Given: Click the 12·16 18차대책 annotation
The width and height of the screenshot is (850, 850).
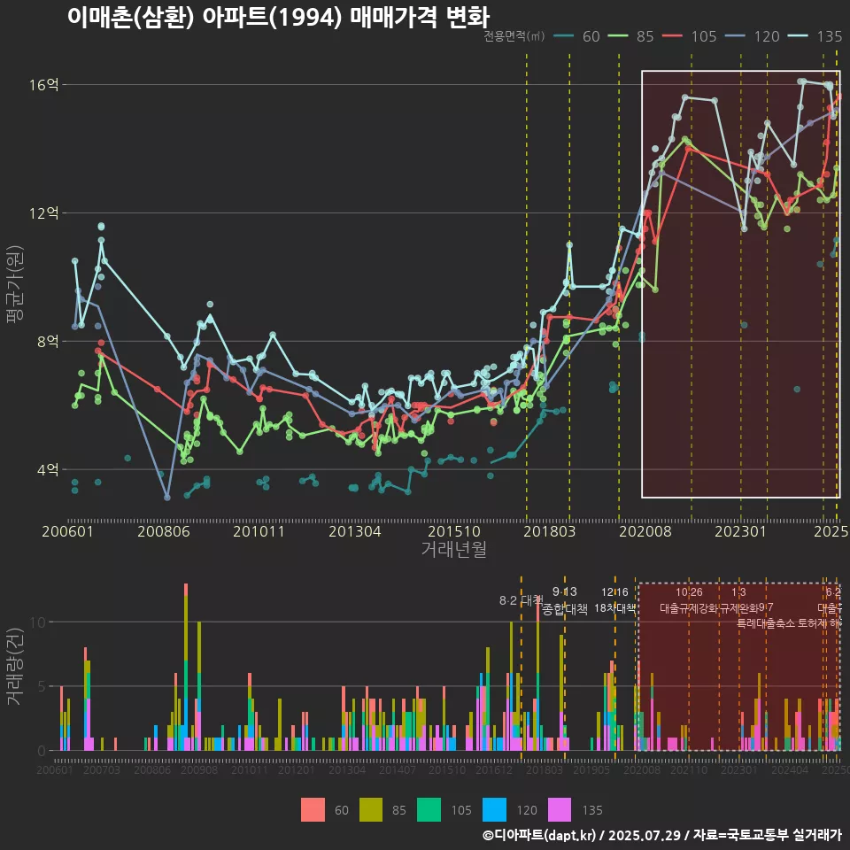Looking at the screenshot, I should coord(614,600).
